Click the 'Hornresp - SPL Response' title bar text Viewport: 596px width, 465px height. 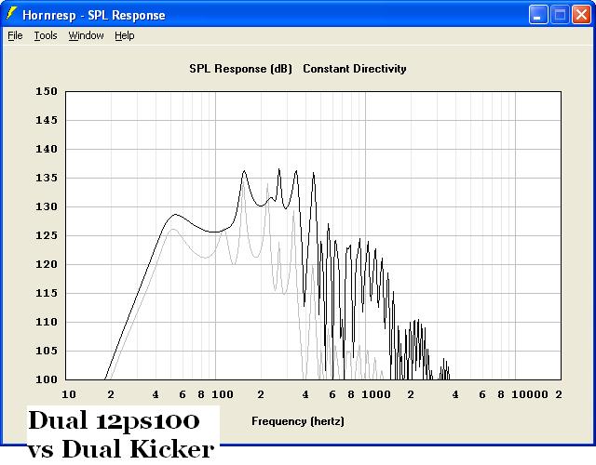[x=94, y=15]
